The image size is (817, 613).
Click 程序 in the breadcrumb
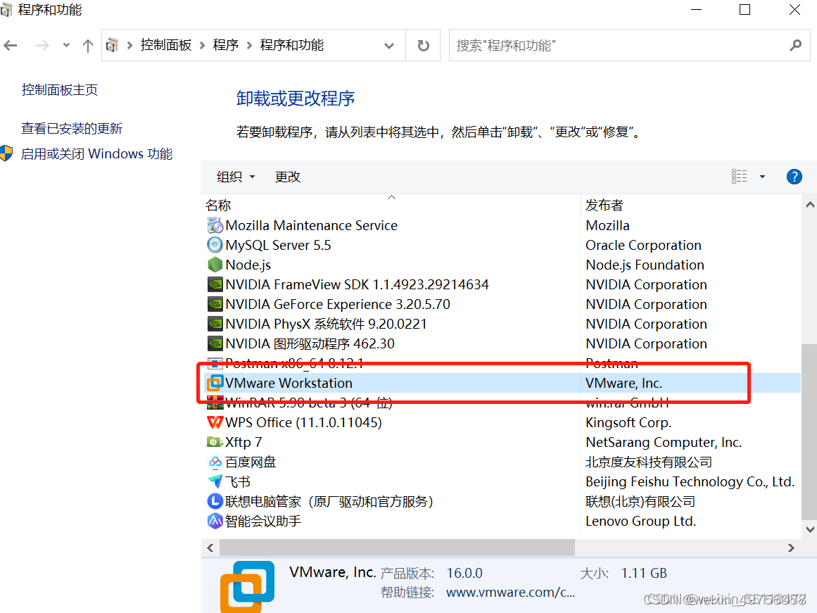point(226,45)
